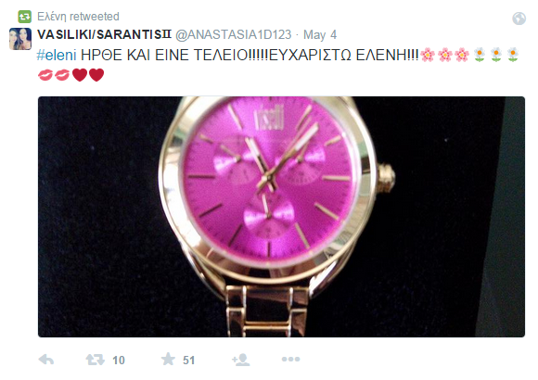538x380 pixels.
Task: Click the favorites count 51
Action: pyautogui.click(x=188, y=361)
